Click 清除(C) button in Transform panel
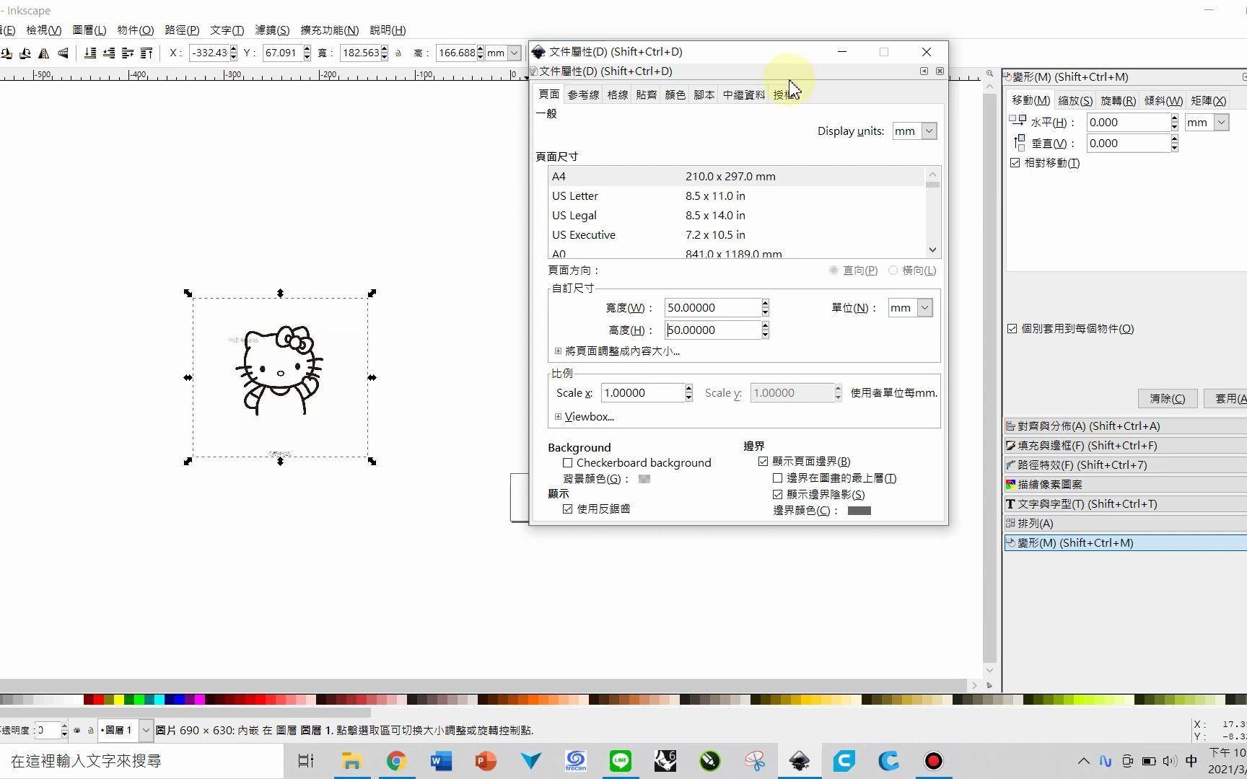Screen dimensions: 1247x779 [1168, 399]
